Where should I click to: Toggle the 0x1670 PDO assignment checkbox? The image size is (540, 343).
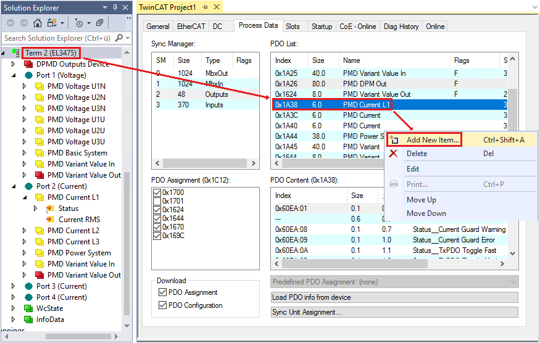(x=157, y=227)
